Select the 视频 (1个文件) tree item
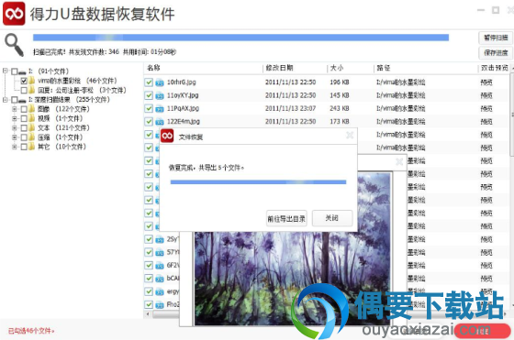The height and width of the screenshot is (340, 514). tap(61, 118)
